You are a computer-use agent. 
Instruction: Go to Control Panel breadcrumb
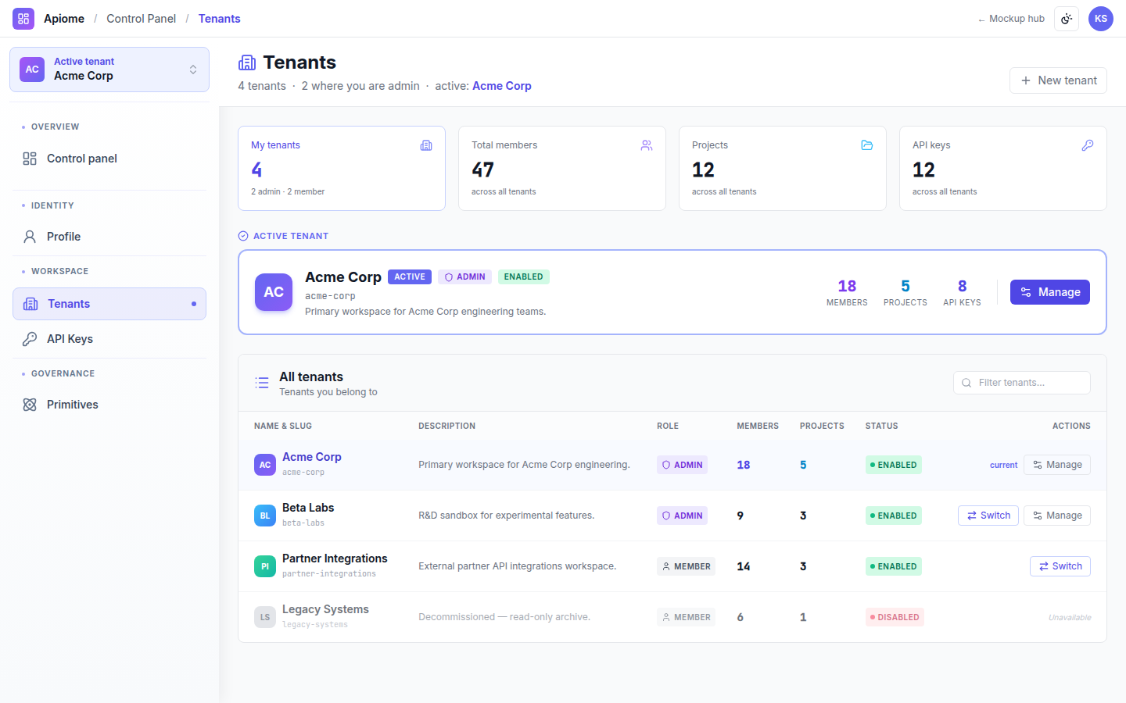[x=141, y=19]
